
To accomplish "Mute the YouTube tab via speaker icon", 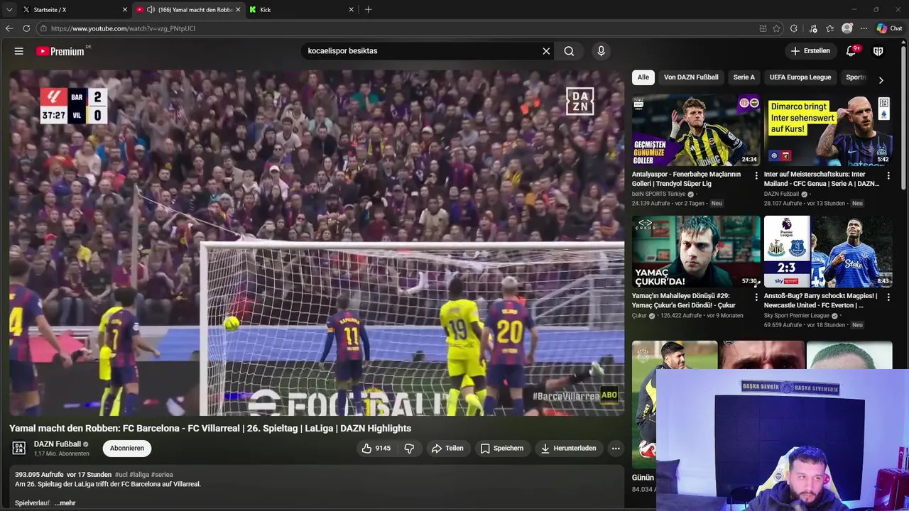I will 151,10.
